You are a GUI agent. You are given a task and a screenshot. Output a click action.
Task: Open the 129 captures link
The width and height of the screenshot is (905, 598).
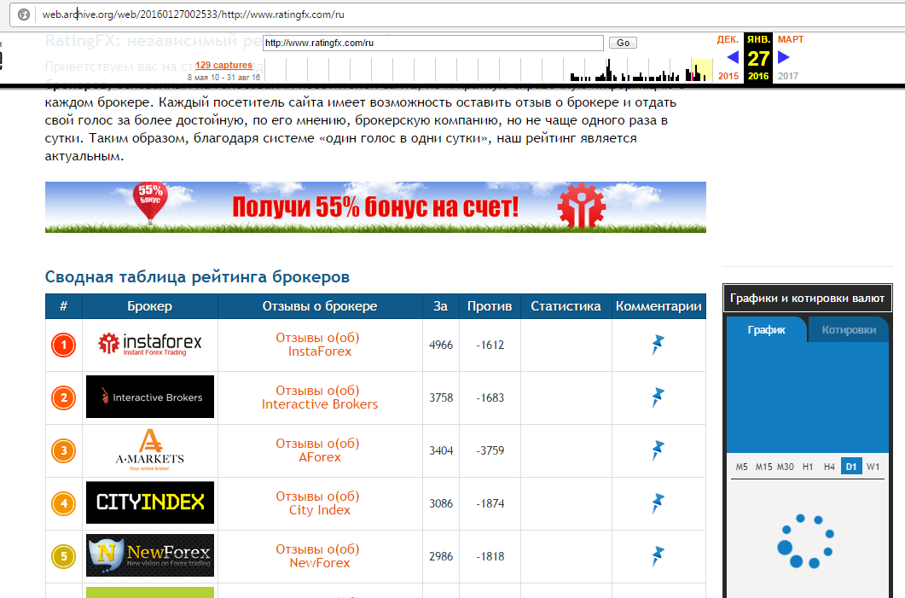[224, 65]
